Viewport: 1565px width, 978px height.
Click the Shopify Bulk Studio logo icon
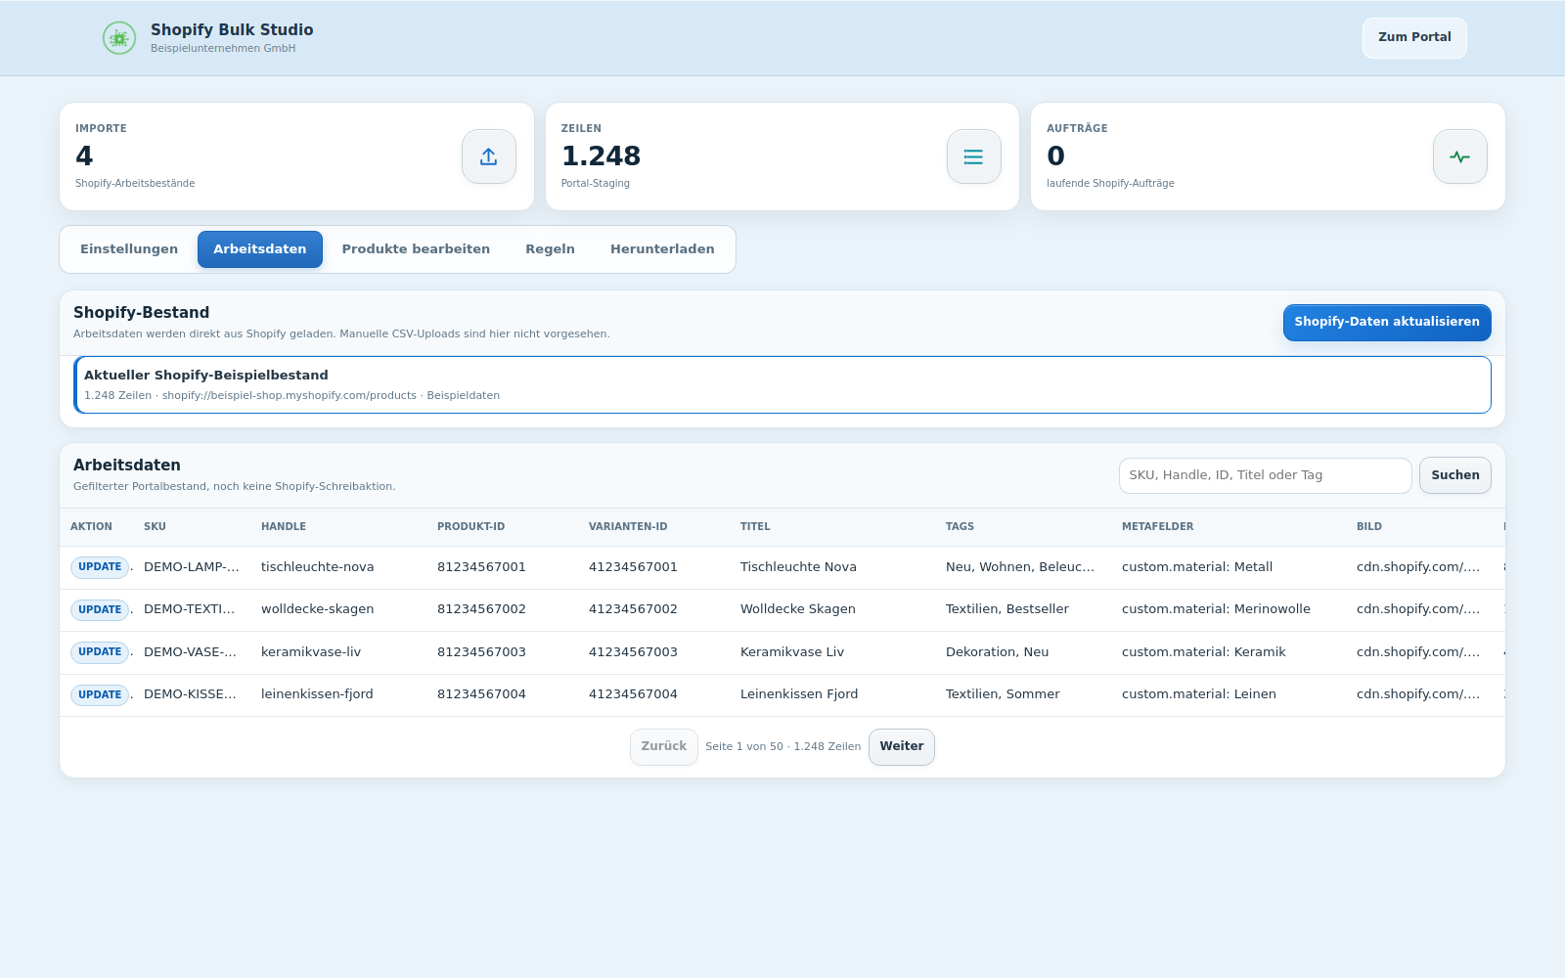(x=119, y=38)
